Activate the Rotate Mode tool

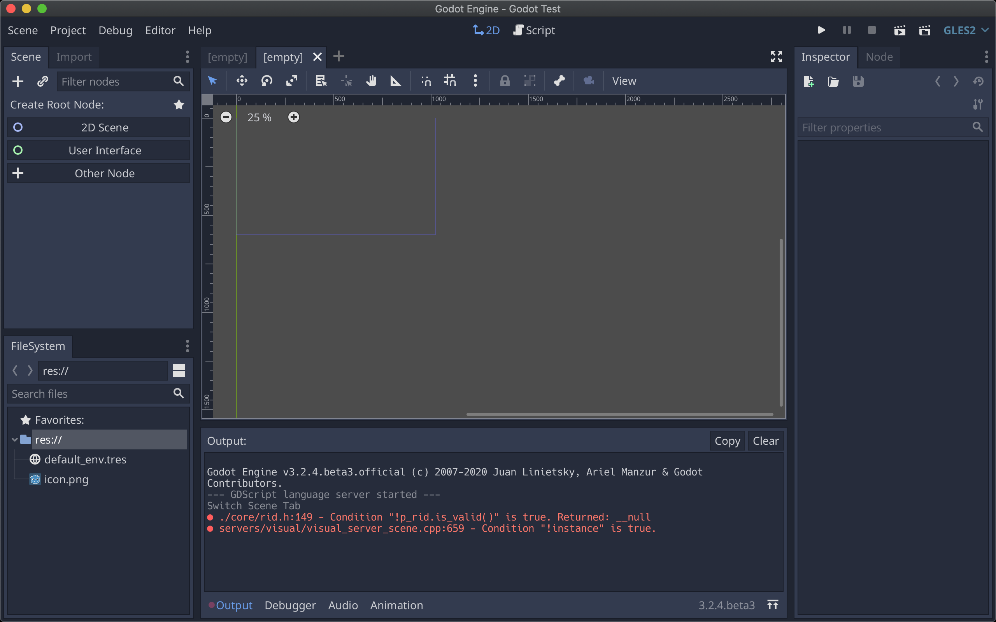point(267,80)
